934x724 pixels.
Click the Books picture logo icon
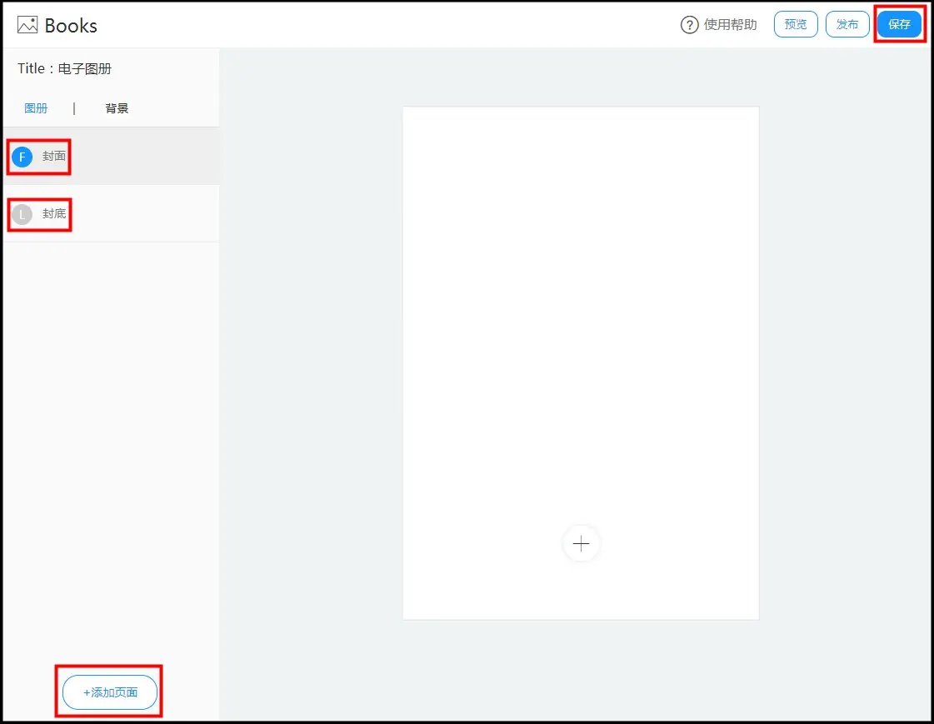tap(27, 25)
